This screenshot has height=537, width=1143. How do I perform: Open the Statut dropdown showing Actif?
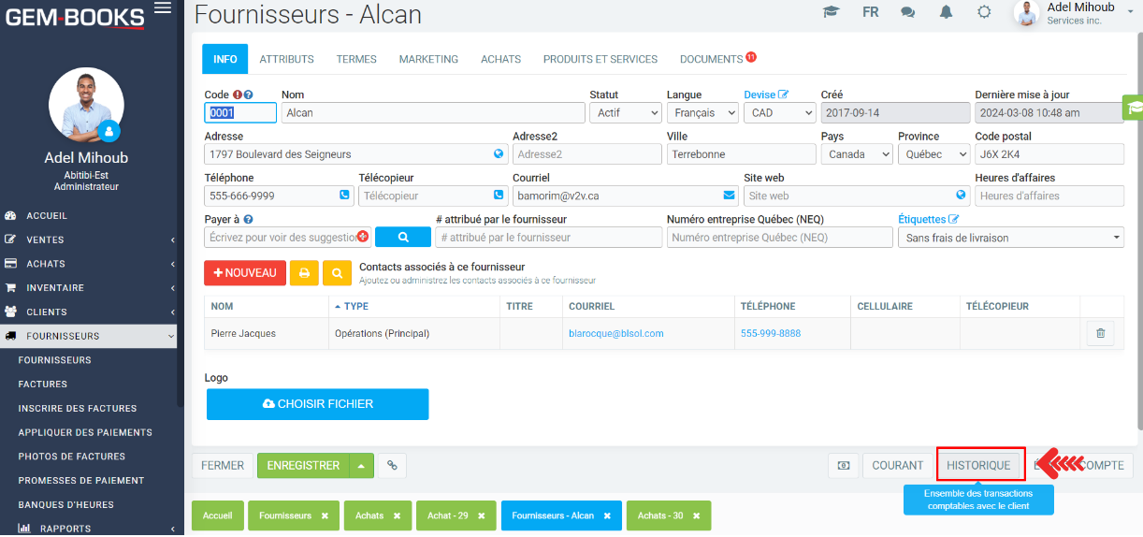click(x=626, y=112)
